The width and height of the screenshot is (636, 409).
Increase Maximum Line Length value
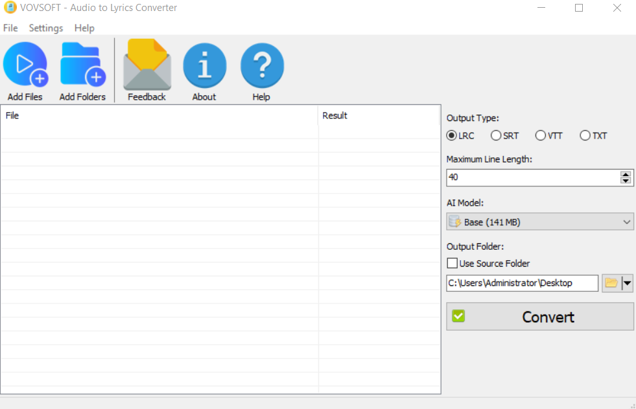(x=626, y=174)
